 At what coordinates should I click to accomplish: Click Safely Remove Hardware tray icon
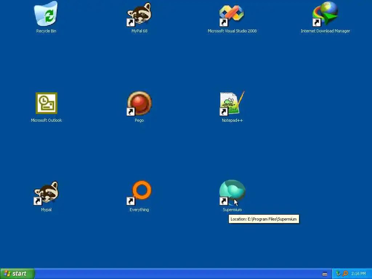pos(338,274)
